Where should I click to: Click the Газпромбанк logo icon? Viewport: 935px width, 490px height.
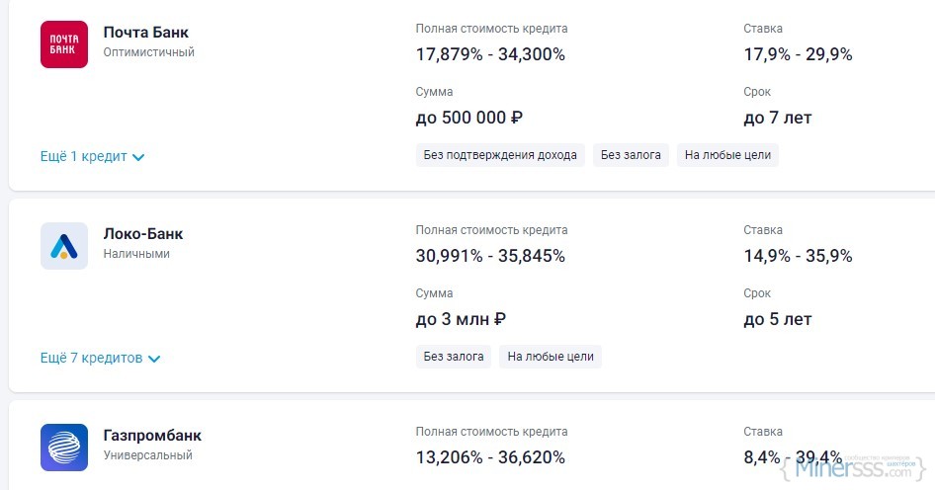point(64,448)
